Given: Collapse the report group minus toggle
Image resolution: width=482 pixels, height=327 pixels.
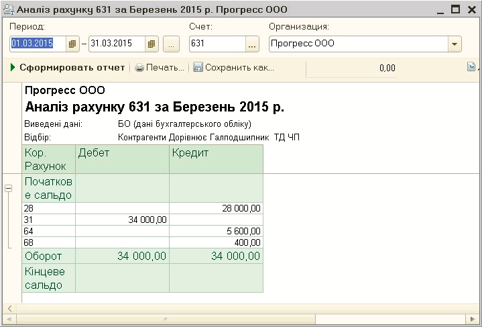Looking at the screenshot, I should click(x=9, y=188).
